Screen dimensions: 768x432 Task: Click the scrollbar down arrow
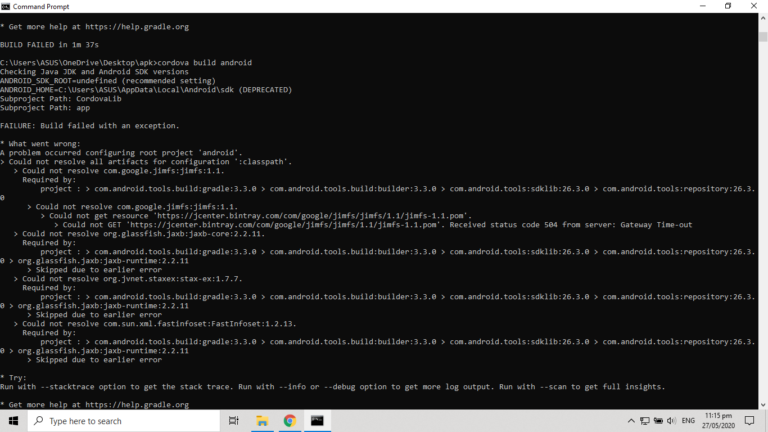763,404
